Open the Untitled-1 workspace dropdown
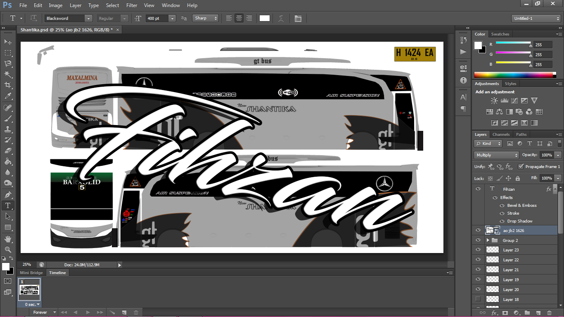564x317 pixels. tap(536, 19)
